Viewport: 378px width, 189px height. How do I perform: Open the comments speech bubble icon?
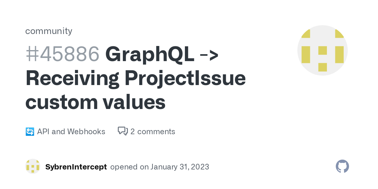tap(123, 131)
